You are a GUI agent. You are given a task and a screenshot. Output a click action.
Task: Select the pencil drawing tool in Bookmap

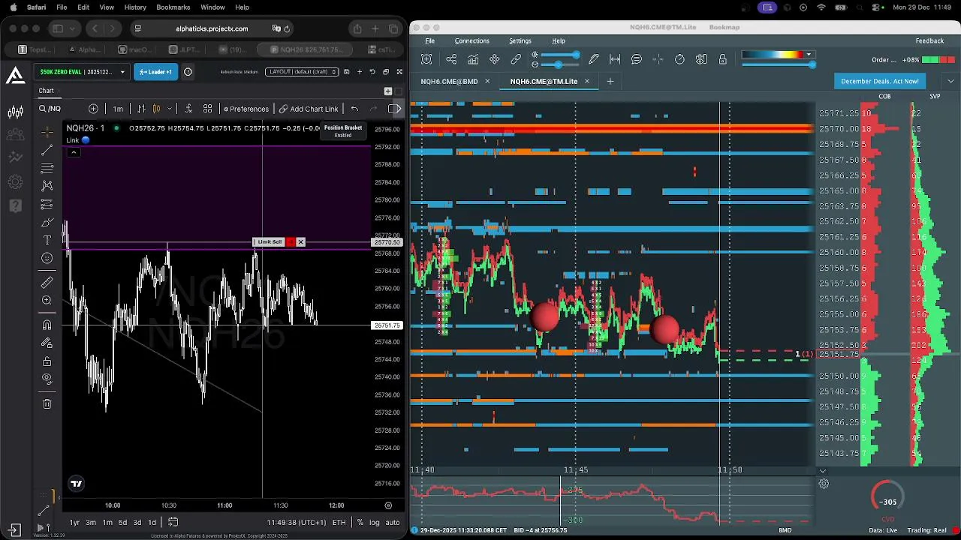(x=594, y=59)
